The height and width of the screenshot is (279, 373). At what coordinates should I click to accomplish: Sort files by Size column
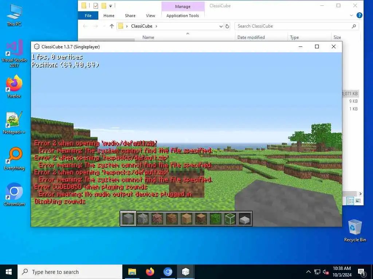coord(337,37)
